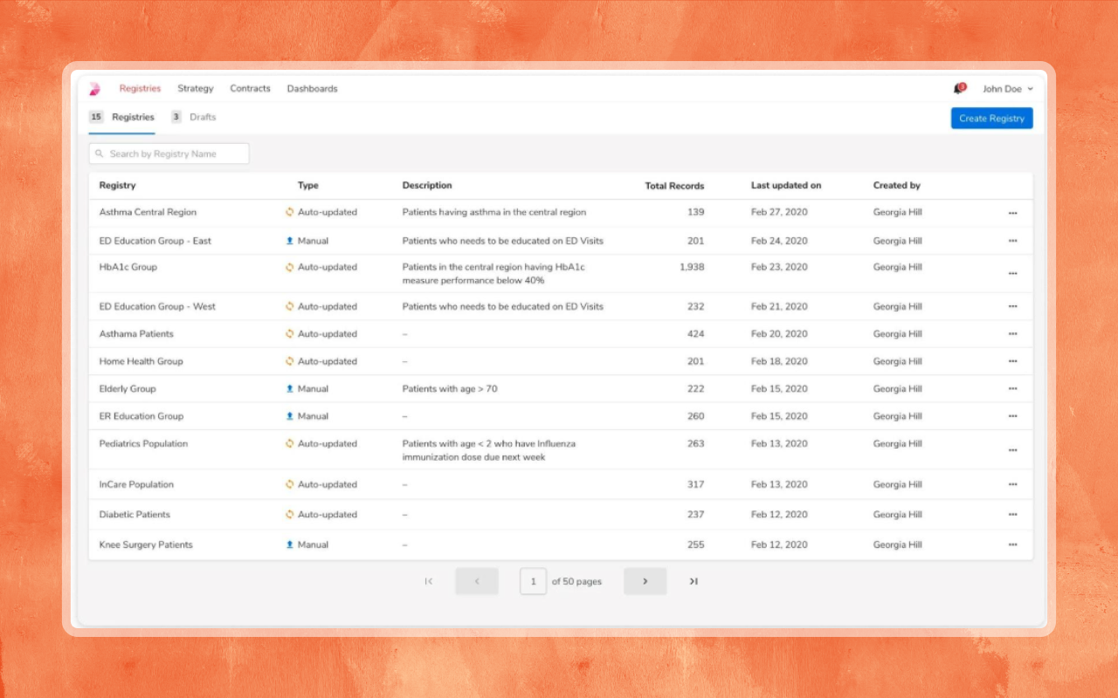Click the Search by Registry Name field

tap(169, 154)
